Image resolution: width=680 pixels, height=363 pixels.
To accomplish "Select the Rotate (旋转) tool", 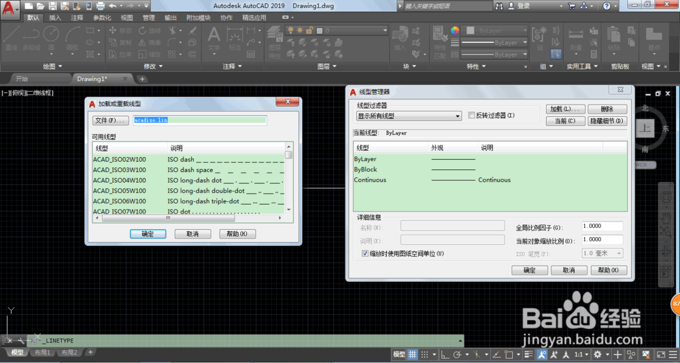I will click(x=150, y=31).
